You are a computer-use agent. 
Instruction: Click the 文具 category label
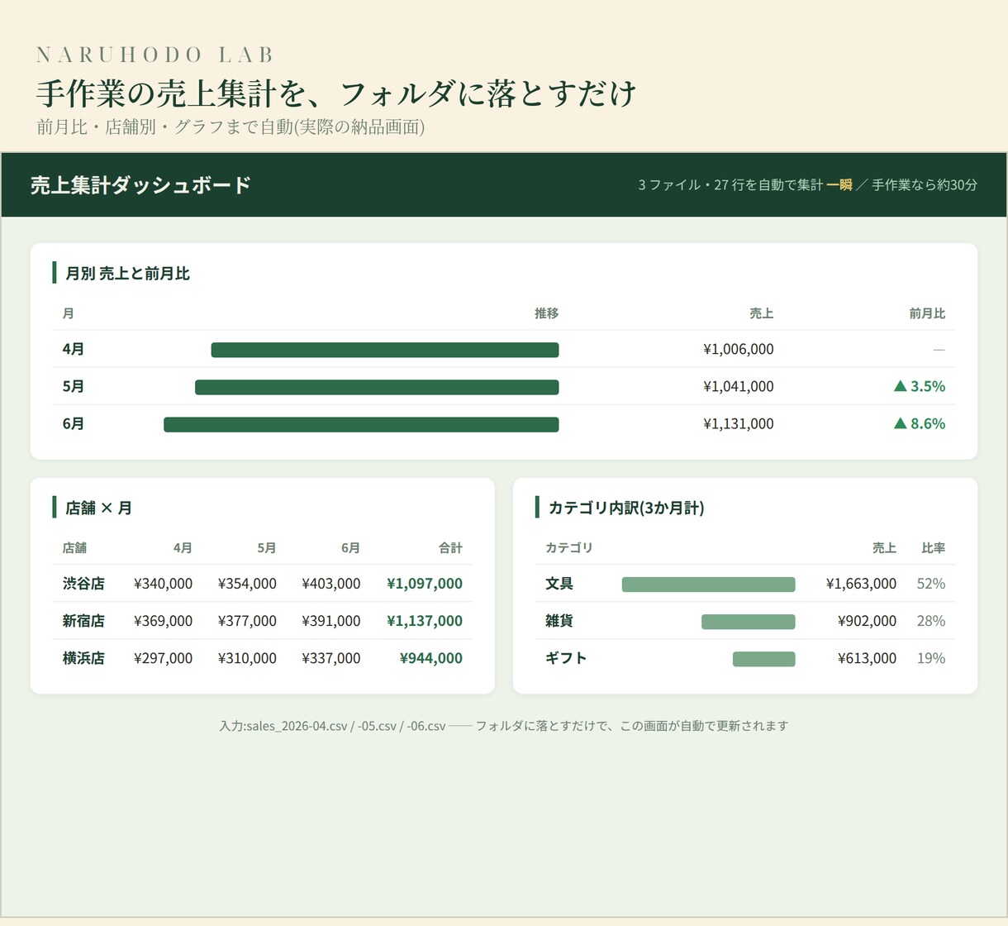coord(559,583)
